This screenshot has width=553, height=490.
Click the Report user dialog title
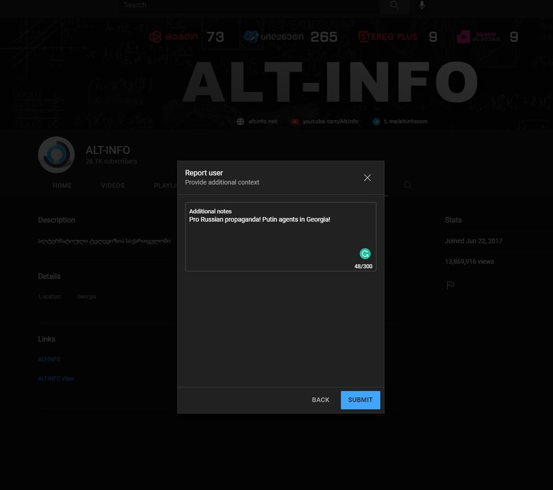204,173
